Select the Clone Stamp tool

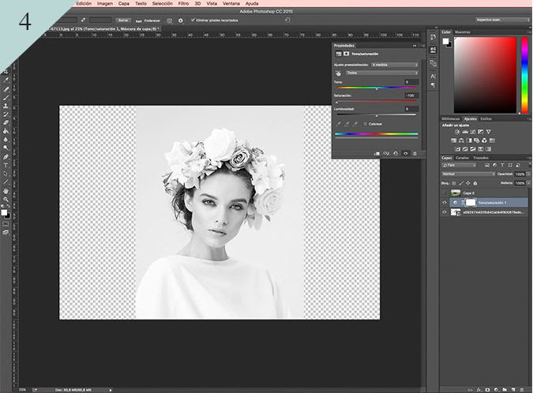pyautogui.click(x=6, y=106)
